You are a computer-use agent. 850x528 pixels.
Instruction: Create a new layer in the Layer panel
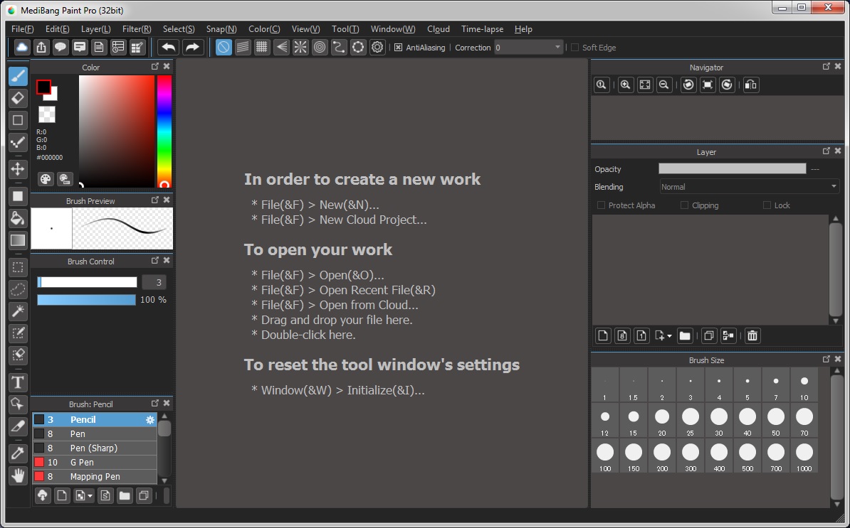(x=603, y=335)
